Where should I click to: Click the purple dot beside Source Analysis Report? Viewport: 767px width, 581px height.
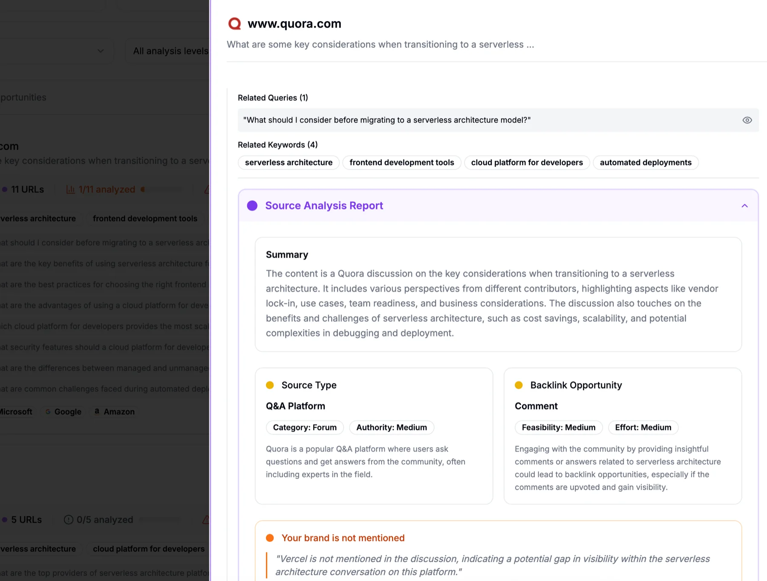252,206
